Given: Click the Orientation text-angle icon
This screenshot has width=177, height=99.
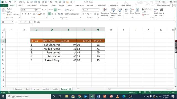Looking at the screenshot, I should 59,10.
